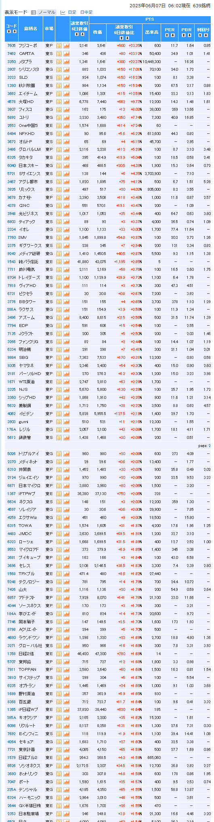Open book info icon for カナモト
The image size is (214, 822).
click(x=59, y=198)
